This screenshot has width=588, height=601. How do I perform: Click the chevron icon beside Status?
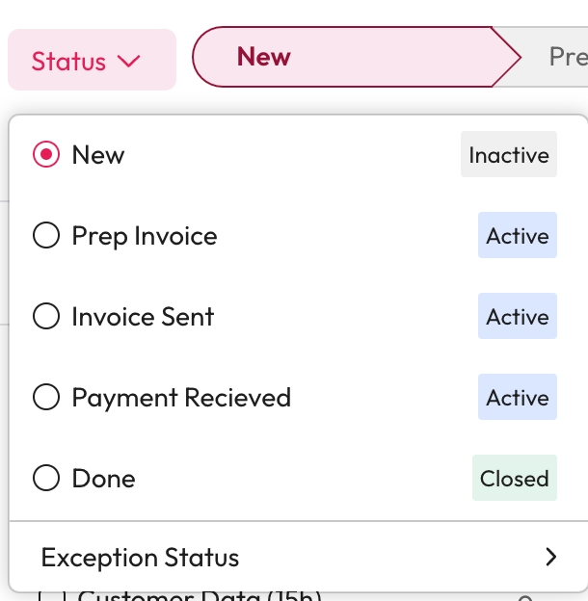coord(128,61)
